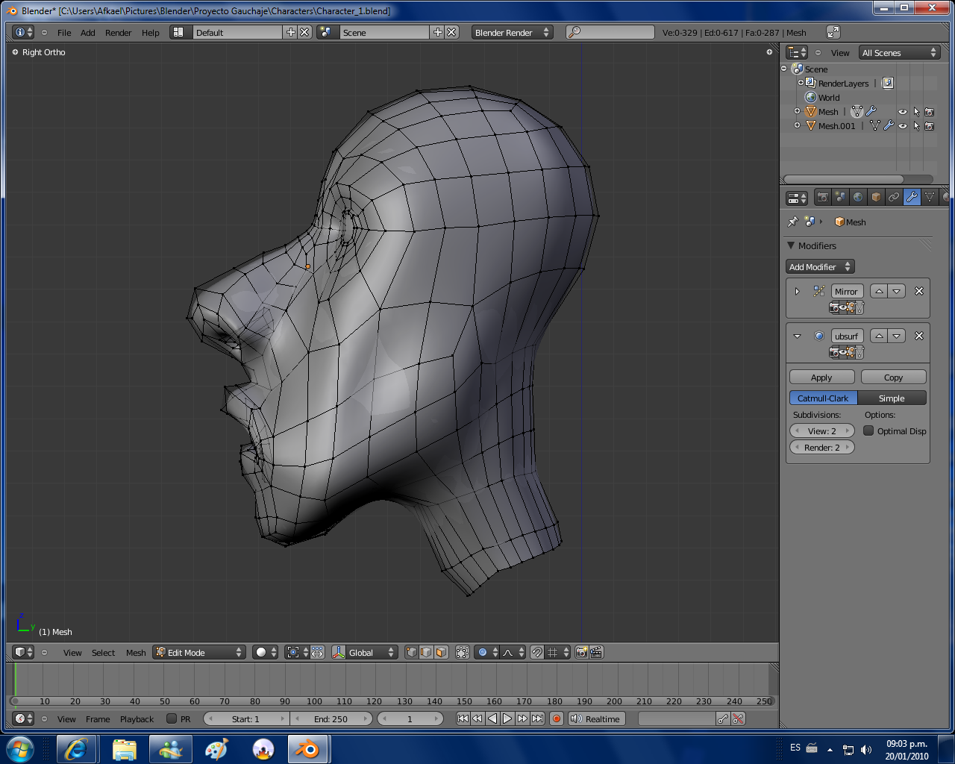Open the Object properties cube tab
This screenshot has width=955, height=764.
pos(876,198)
